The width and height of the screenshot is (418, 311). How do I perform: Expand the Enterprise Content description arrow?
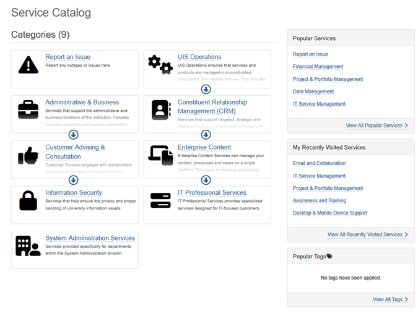pyautogui.click(x=206, y=180)
